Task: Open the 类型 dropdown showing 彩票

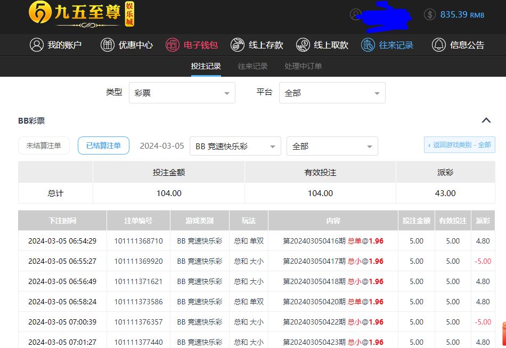Action: (x=182, y=93)
